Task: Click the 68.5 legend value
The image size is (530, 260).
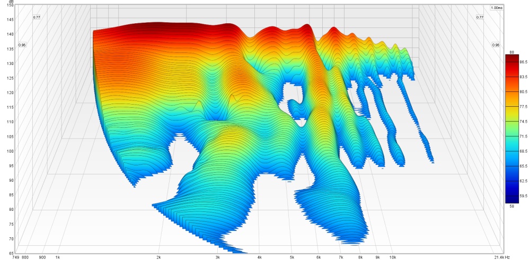Action: click(x=524, y=151)
